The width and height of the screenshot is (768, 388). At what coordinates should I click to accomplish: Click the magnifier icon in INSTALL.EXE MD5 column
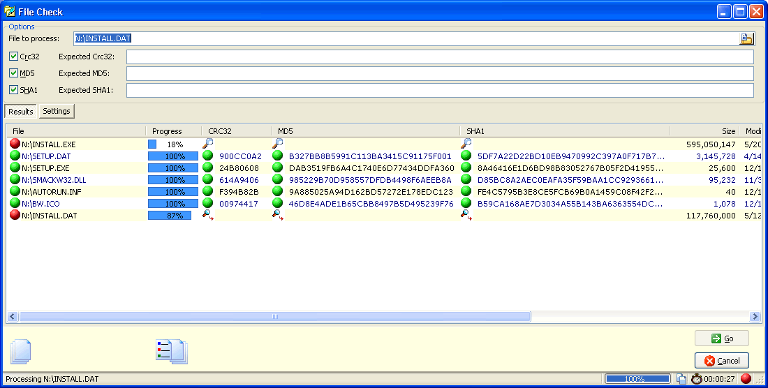(278, 144)
